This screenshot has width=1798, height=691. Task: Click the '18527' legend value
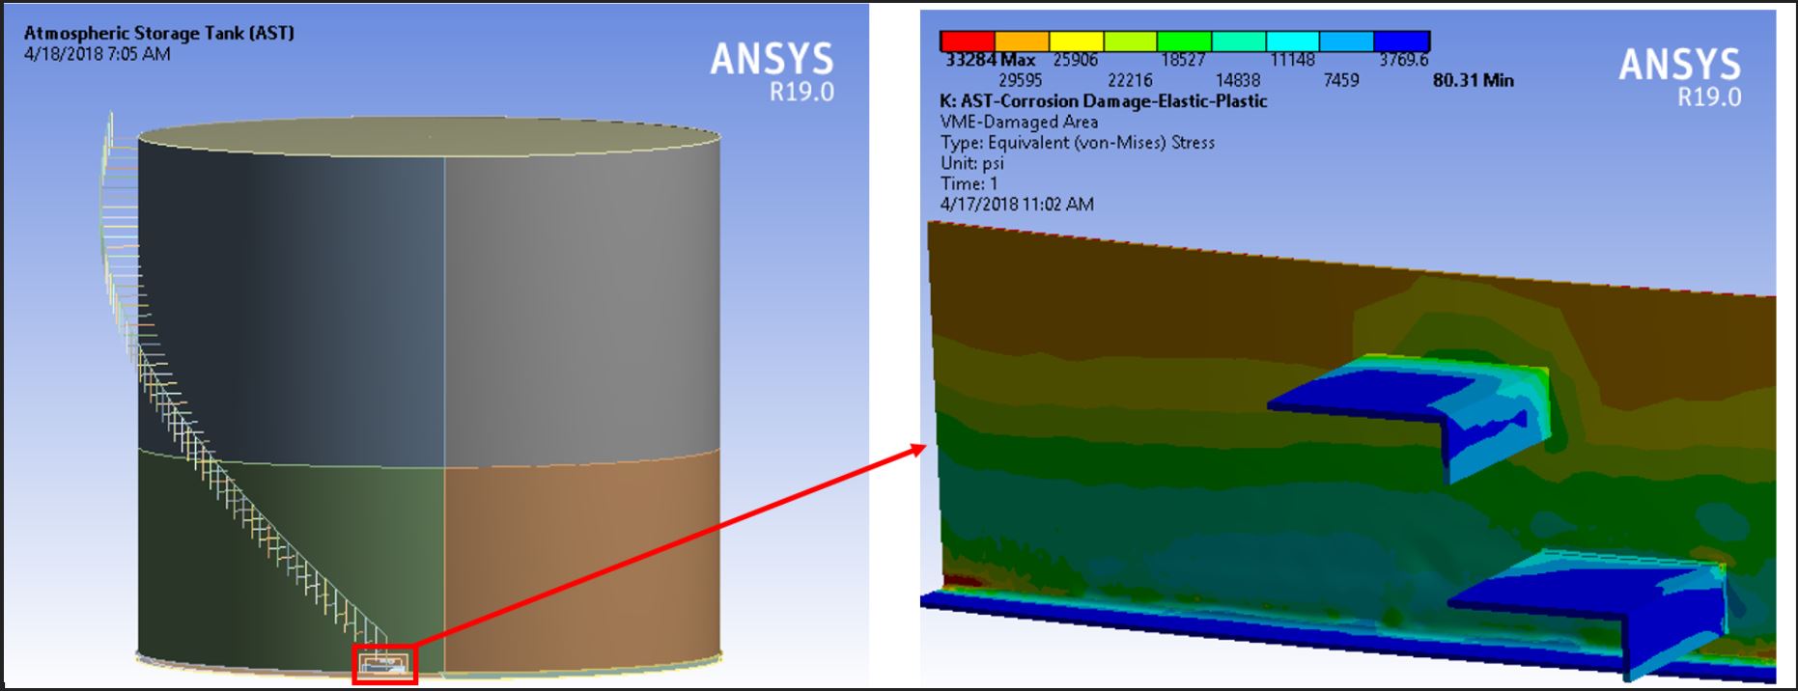(x=1183, y=60)
